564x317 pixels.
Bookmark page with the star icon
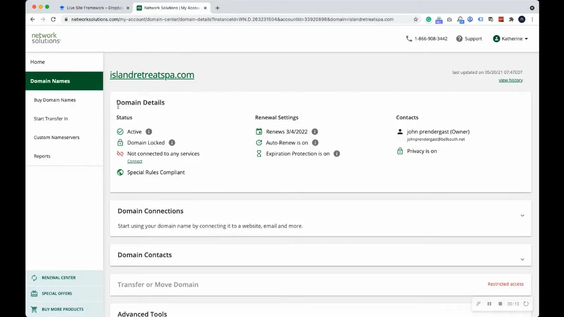pyautogui.click(x=416, y=19)
